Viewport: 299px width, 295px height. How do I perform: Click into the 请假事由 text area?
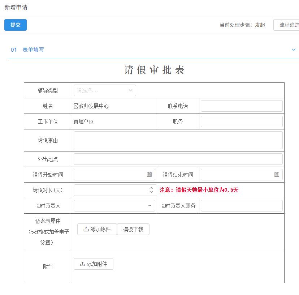(178, 140)
